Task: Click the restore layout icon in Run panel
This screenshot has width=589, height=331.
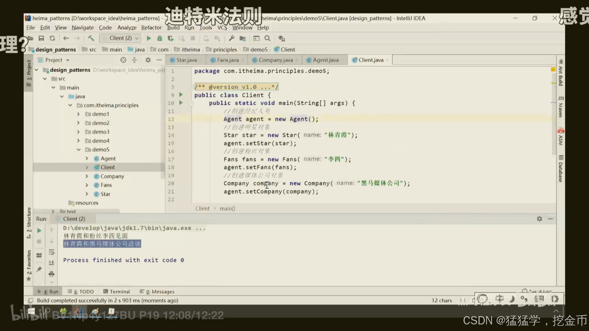Action: pos(39,255)
